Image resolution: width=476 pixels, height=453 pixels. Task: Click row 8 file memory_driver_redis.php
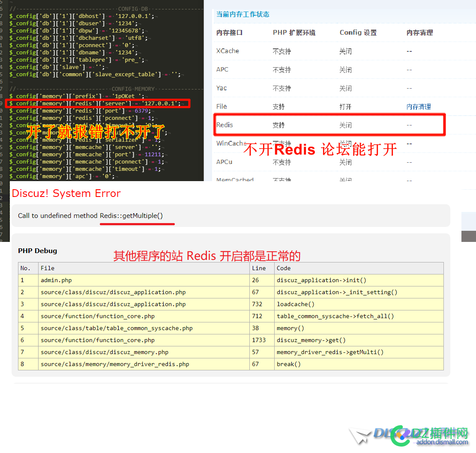(115, 364)
